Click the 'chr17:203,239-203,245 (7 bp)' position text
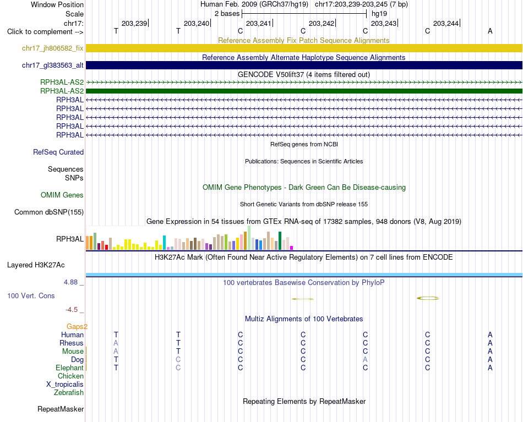523x422 pixels. [x=361, y=4]
